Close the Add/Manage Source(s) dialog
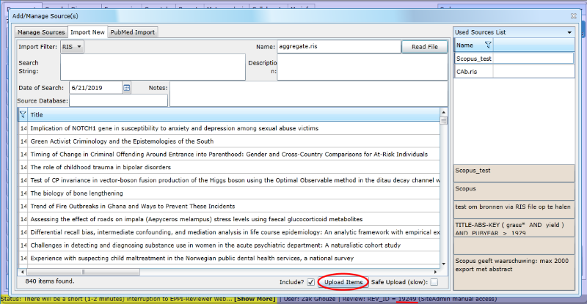This screenshot has height=304, width=587. tap(574, 16)
